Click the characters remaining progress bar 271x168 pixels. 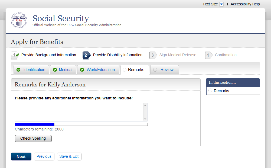81,124
